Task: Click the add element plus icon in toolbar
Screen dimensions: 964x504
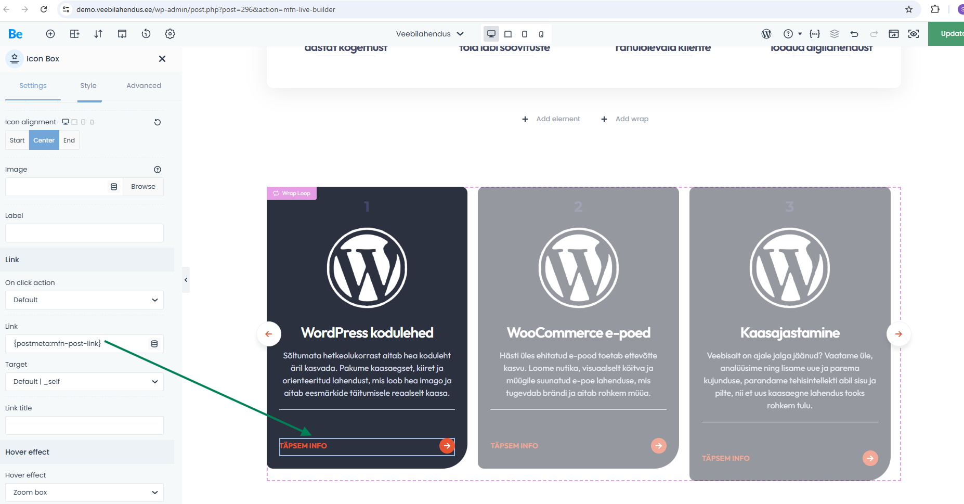Action: [50, 34]
